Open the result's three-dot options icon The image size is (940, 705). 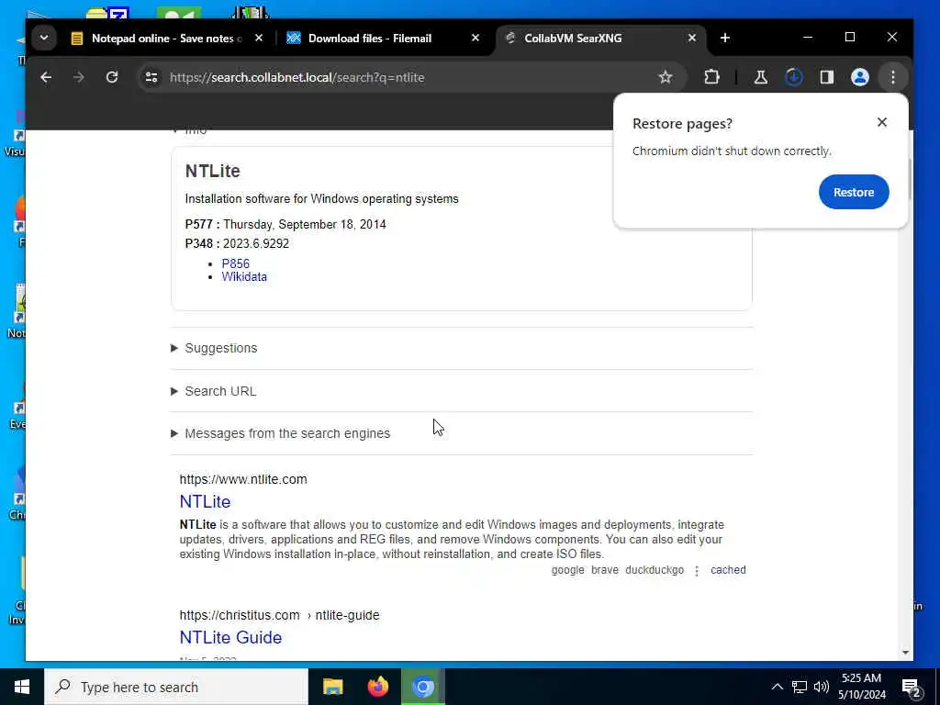tap(697, 571)
